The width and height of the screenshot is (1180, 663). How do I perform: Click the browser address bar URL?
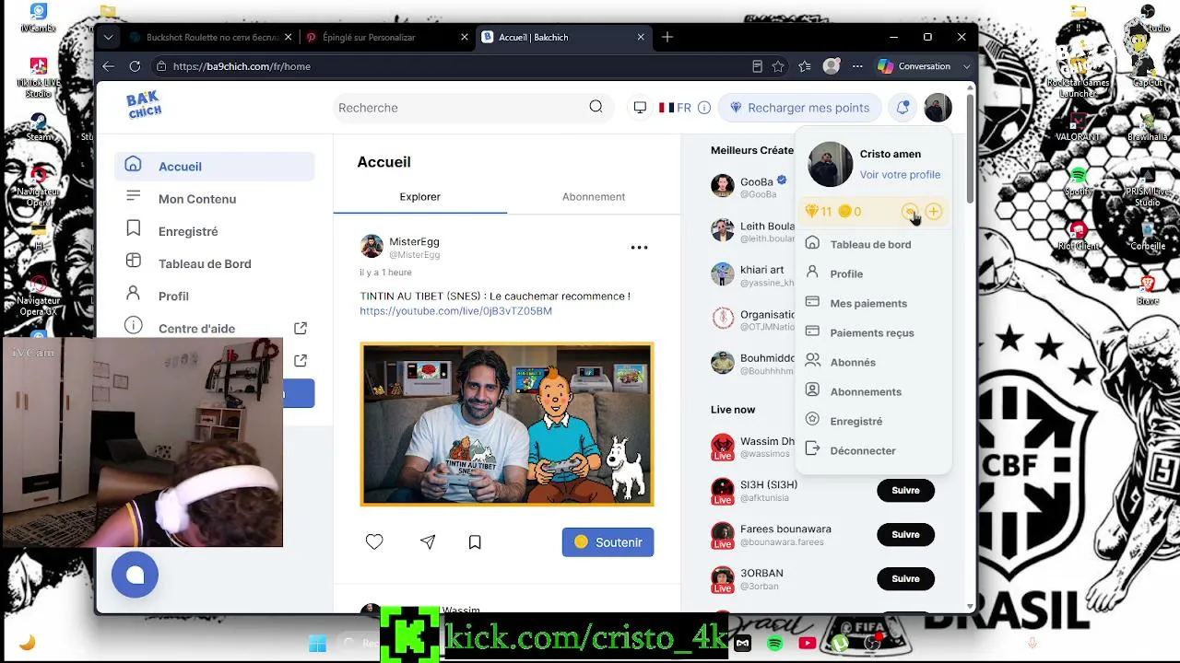coord(242,66)
